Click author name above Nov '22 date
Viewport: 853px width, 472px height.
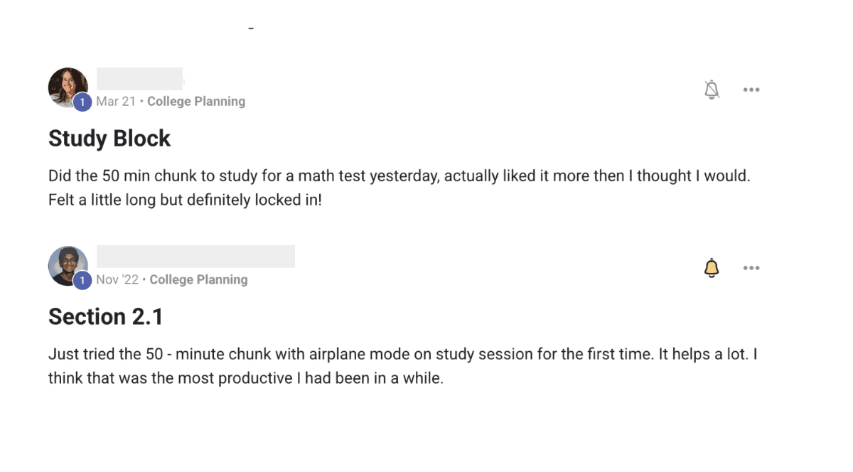(195, 257)
